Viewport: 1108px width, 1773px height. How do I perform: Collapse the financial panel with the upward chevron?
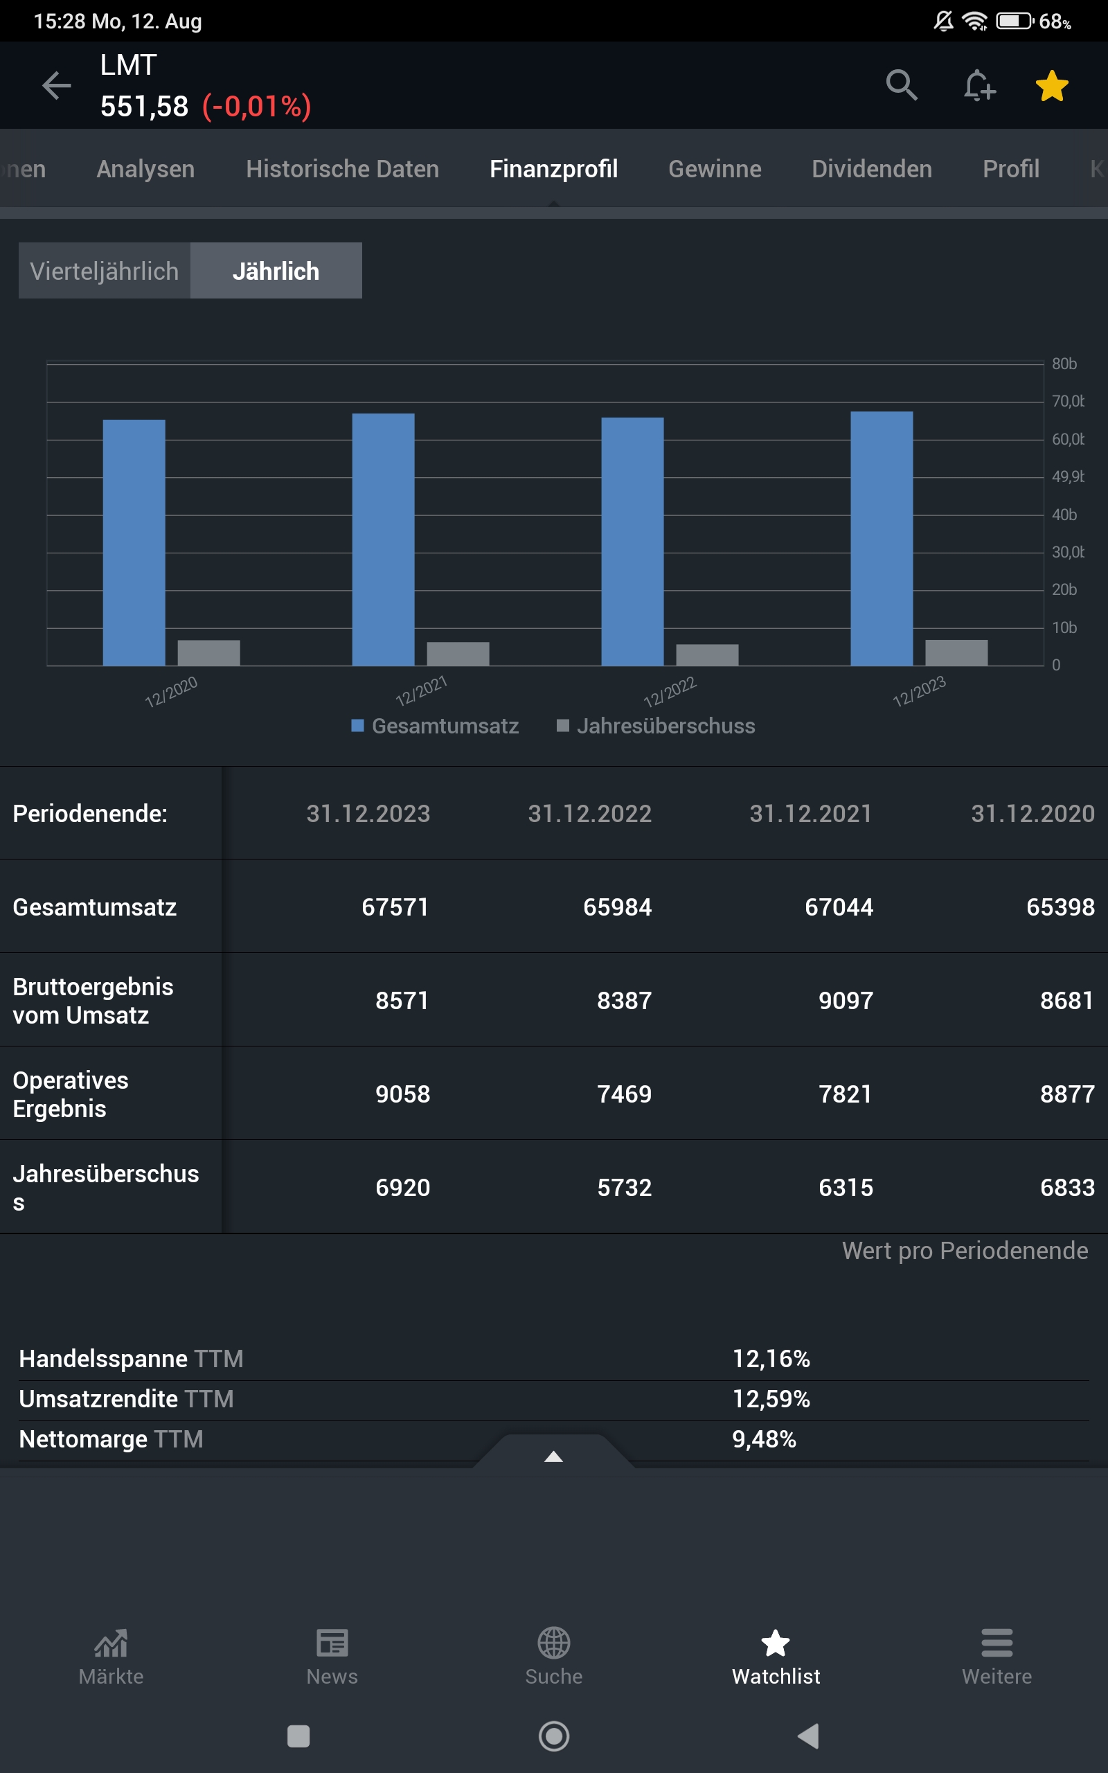553,1456
